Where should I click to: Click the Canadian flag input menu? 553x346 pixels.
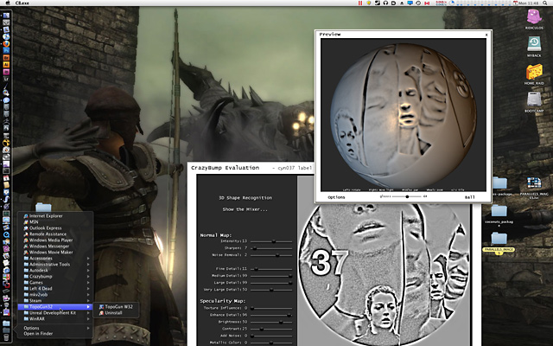coord(427,3)
